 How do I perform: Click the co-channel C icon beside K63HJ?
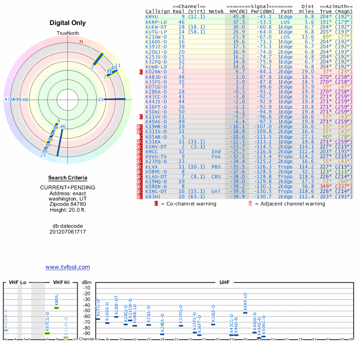tap(141, 196)
